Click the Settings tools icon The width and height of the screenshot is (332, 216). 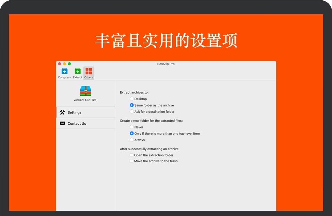click(x=62, y=112)
